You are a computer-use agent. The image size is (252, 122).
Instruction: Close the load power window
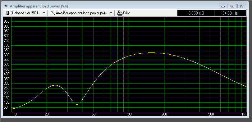pyautogui.click(x=241, y=6)
